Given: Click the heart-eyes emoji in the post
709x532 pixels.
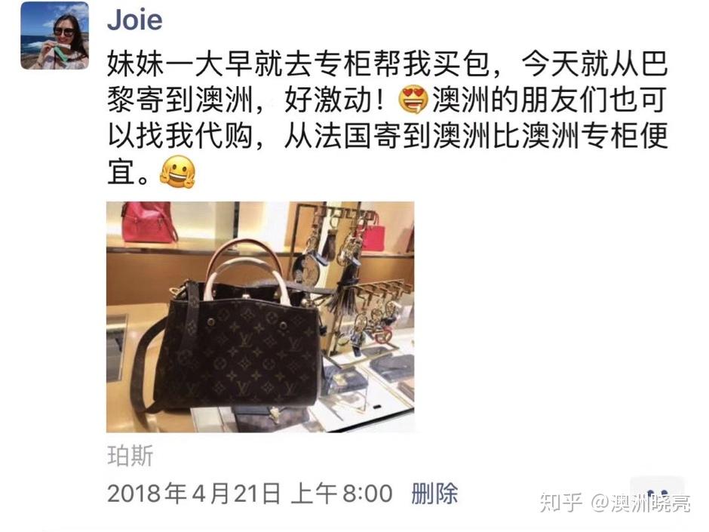Looking at the screenshot, I should click(413, 100).
